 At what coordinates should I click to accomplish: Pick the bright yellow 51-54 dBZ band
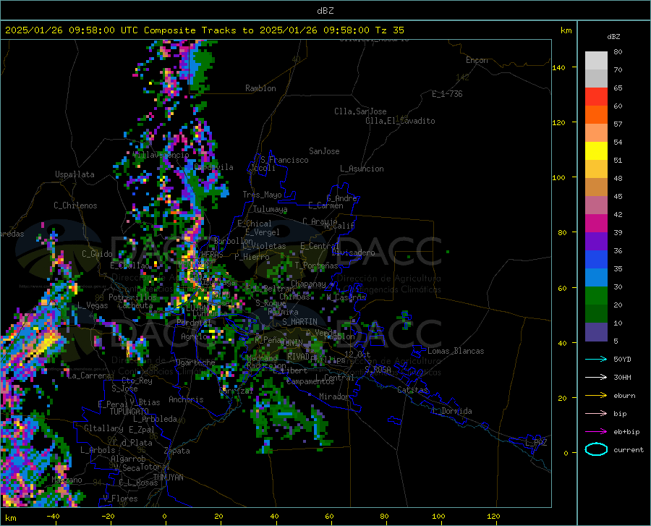pyautogui.click(x=596, y=151)
